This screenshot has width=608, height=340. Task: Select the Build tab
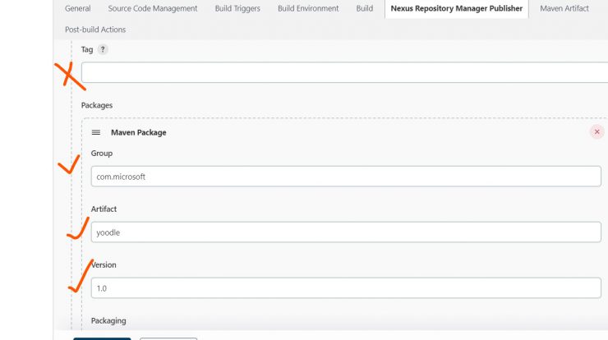click(x=365, y=8)
